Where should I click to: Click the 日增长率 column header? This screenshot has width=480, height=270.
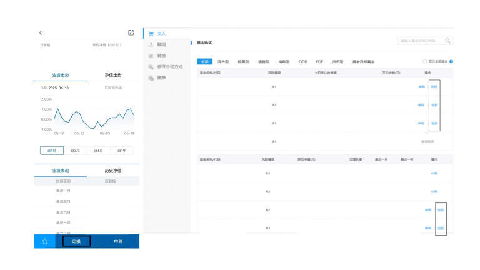(x=356, y=159)
